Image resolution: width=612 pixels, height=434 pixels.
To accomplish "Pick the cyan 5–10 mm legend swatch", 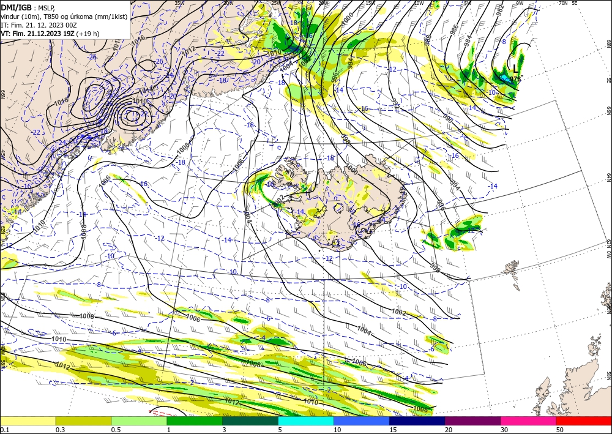I will tap(306, 421).
